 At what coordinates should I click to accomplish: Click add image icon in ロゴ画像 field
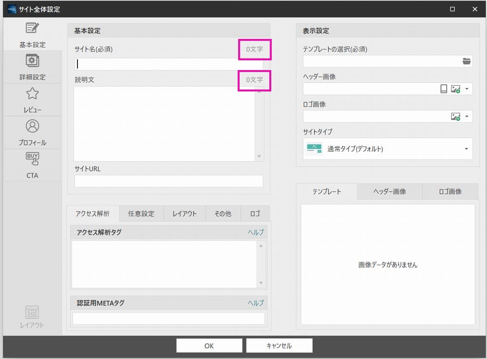[455, 117]
